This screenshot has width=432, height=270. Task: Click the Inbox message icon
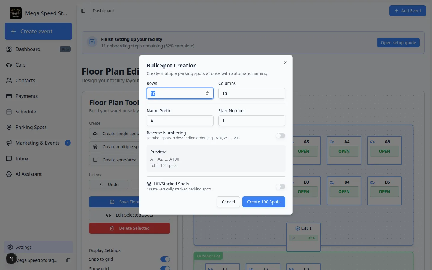point(9,158)
